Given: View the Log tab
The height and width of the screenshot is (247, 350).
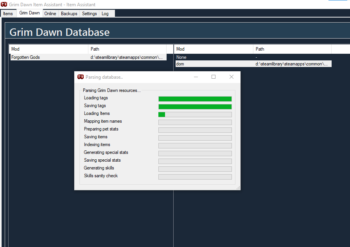Looking at the screenshot, I should (x=105, y=14).
